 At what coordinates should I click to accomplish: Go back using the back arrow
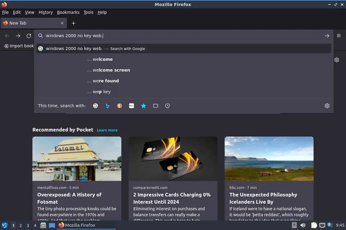point(7,36)
